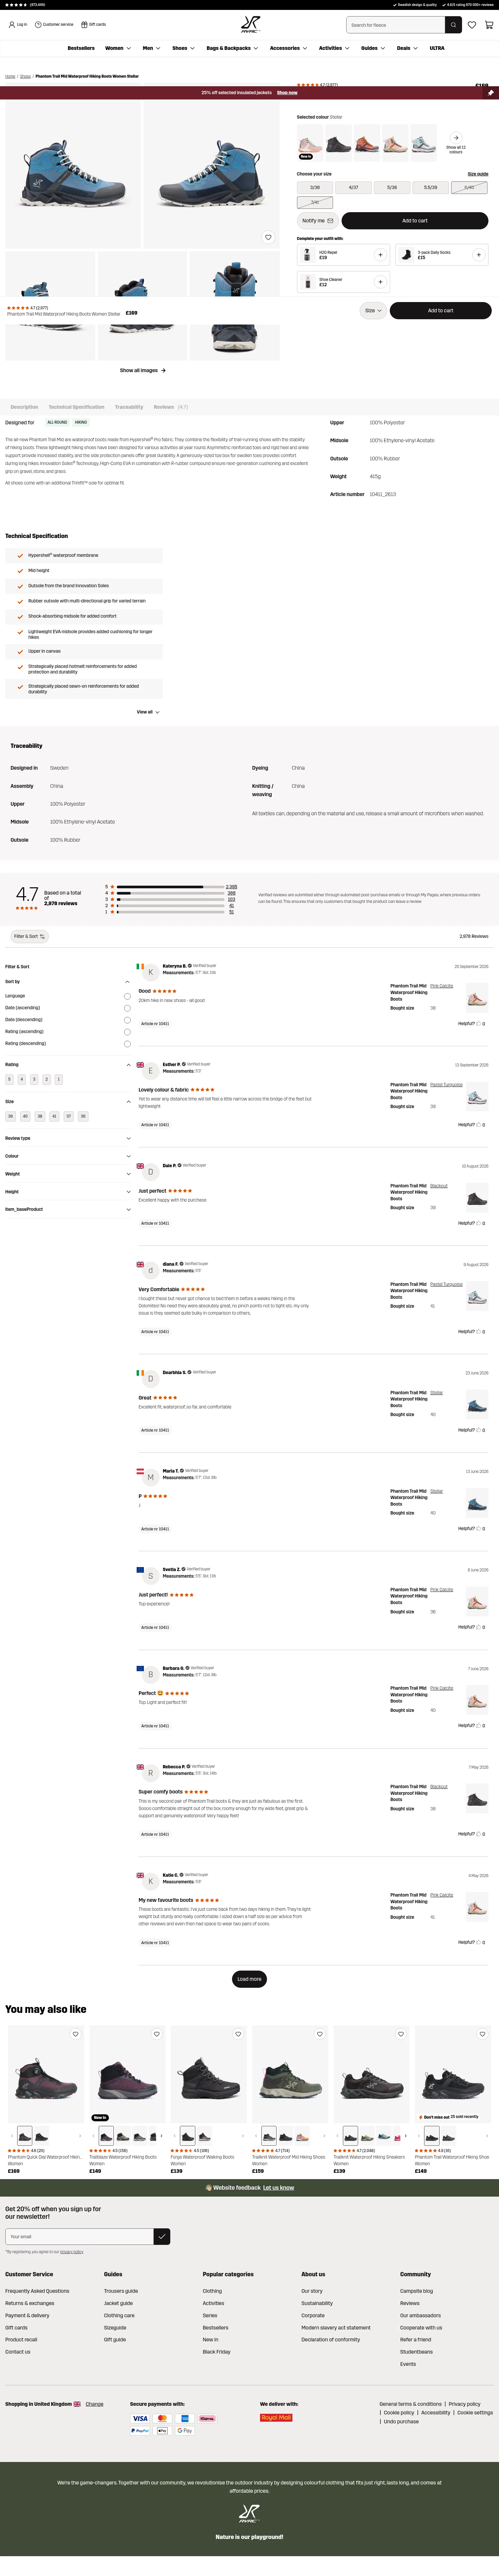The width and height of the screenshot is (499, 2576).
Task: Click the search magnifier button
Action: [453, 25]
